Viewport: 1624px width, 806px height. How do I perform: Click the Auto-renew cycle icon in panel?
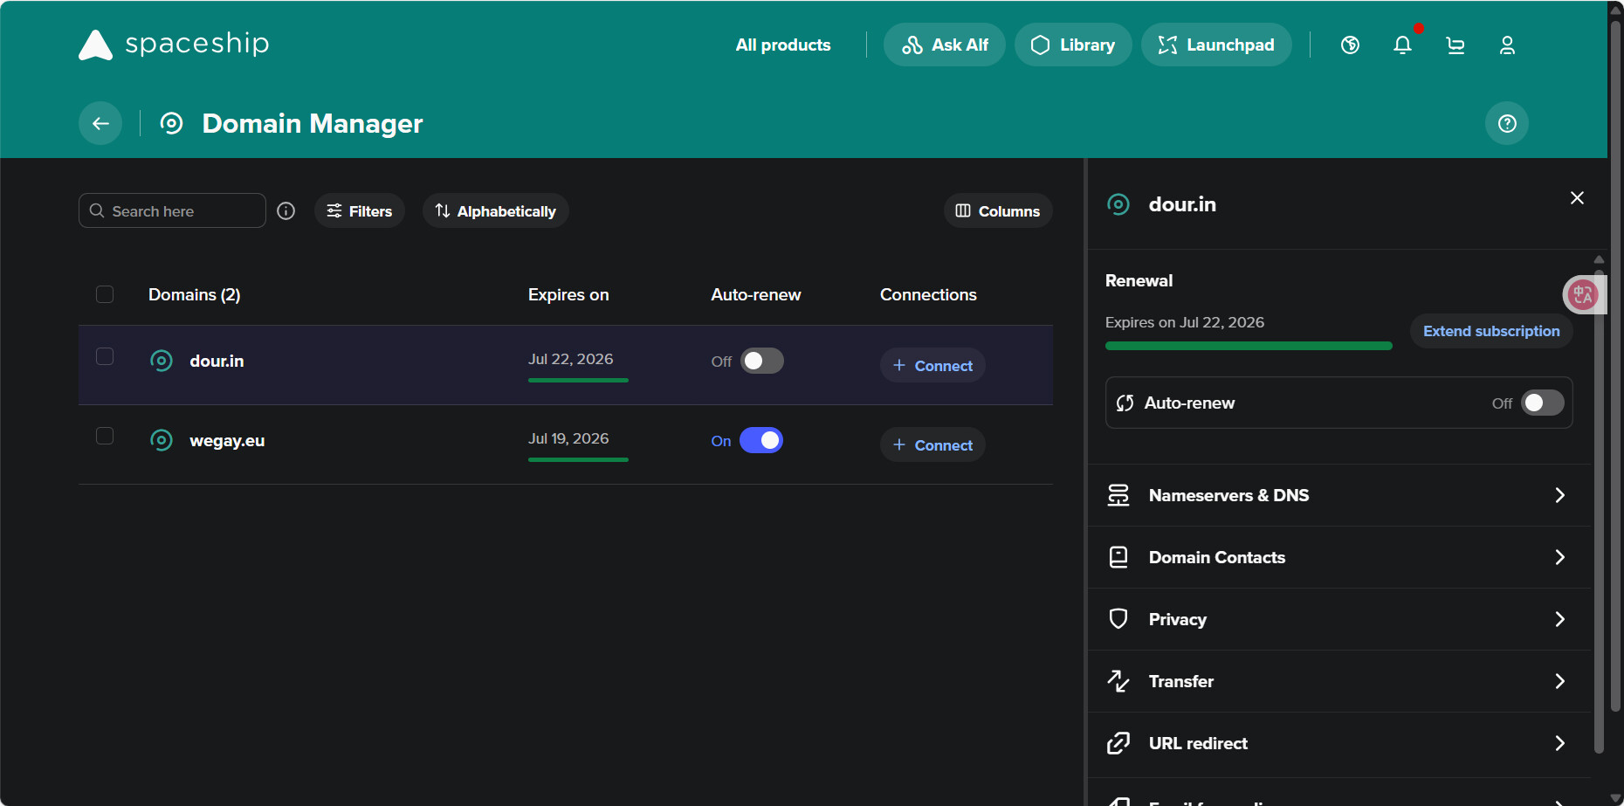1125,403
